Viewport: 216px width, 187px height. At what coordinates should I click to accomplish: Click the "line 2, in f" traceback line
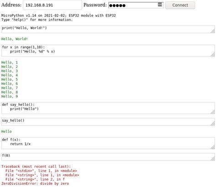pyautogui.click(x=35, y=179)
